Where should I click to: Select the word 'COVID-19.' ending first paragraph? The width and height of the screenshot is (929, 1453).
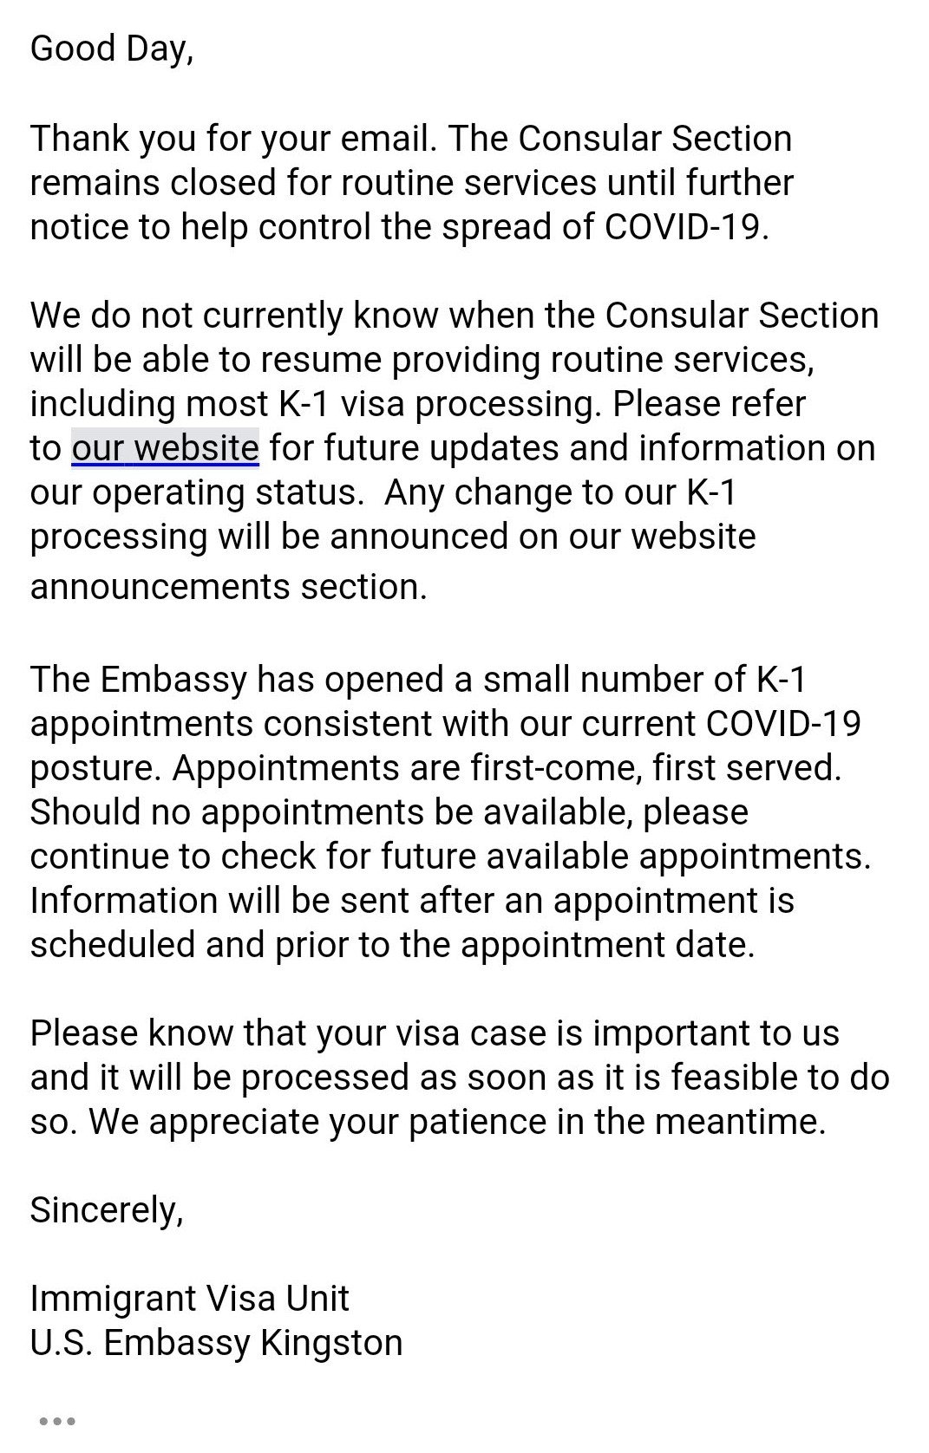687,227
